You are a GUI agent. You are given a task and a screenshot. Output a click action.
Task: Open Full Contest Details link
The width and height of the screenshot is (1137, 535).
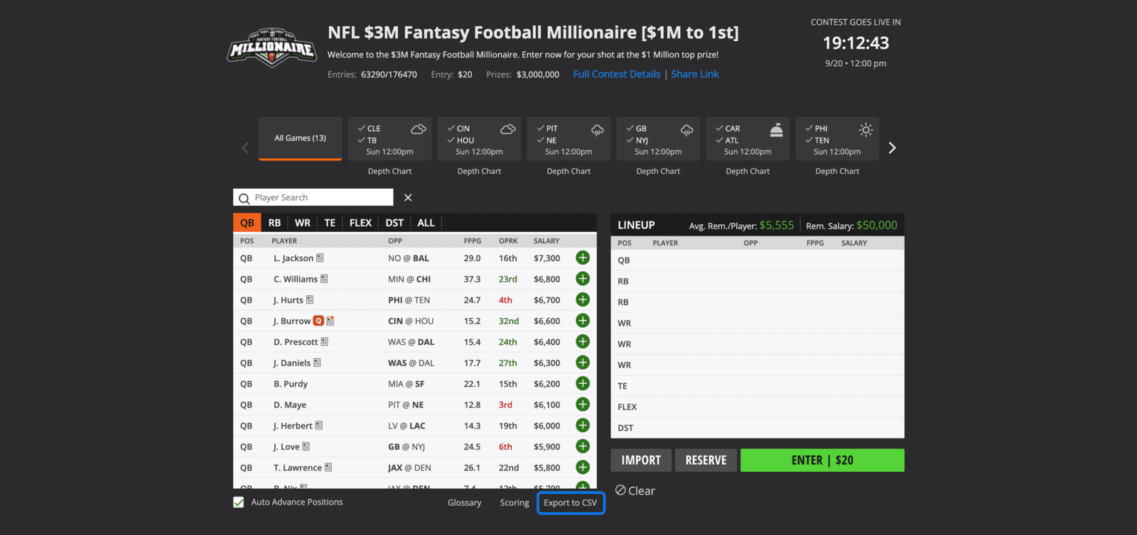(617, 74)
